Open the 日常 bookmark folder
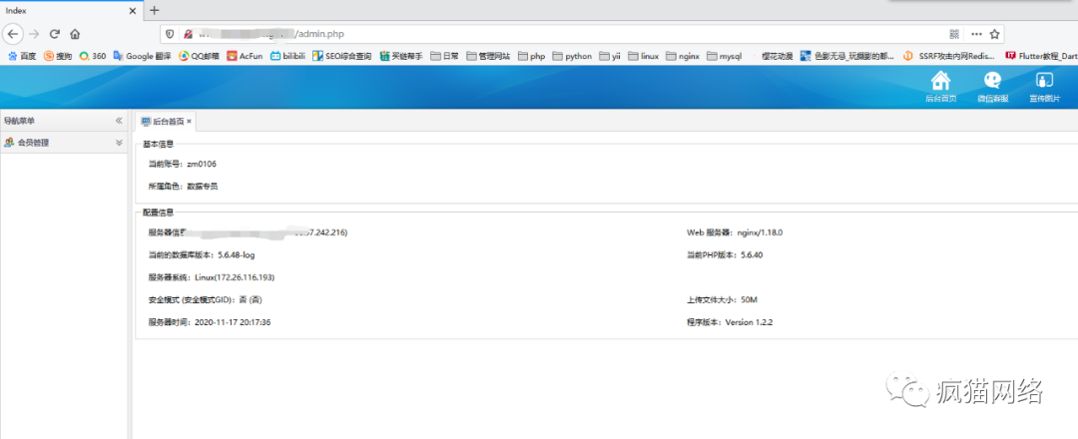The height and width of the screenshot is (439, 1078). click(445, 56)
